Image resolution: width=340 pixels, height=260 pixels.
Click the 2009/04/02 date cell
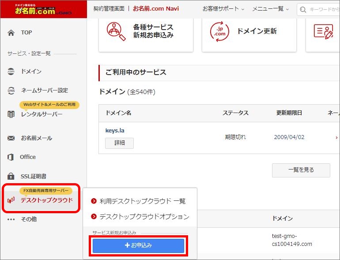point(289,137)
